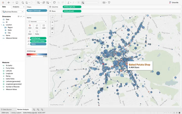Click the back arrow in the toolbar
182x114 pixels.
point(9,2)
